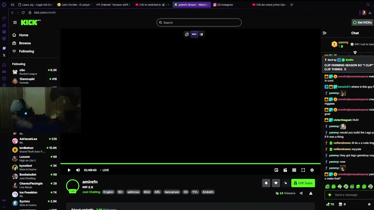Jump to LIVE position in player
This screenshot has height=210, width=374.
(x=104, y=170)
